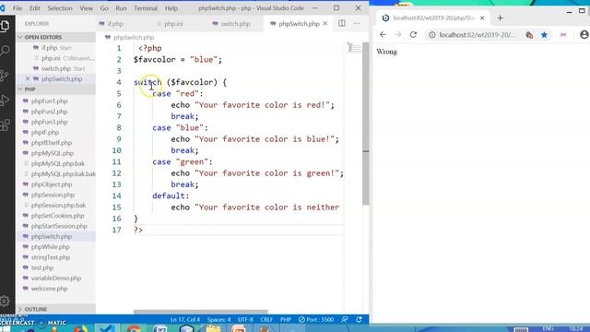This screenshot has height=332, width=590.
Task: Click UTF-8 encoding in status bar
Action: click(245, 320)
